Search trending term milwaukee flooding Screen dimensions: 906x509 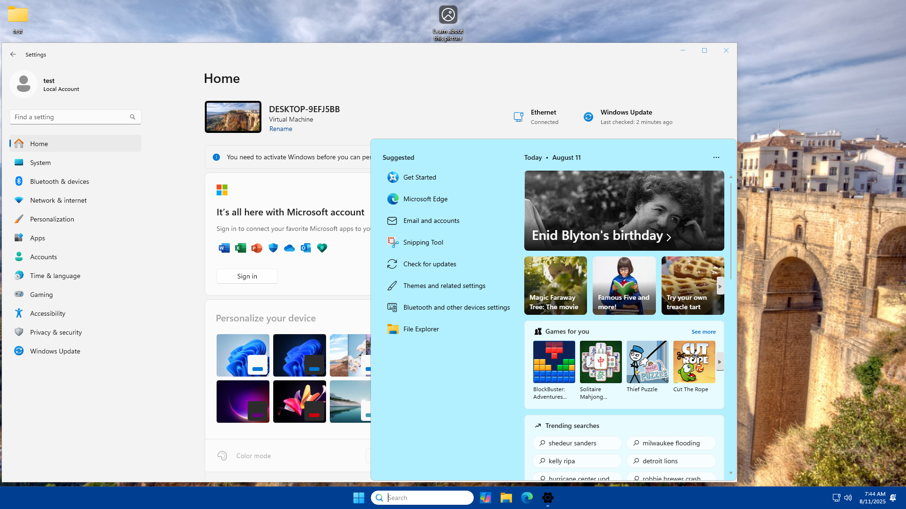point(671,443)
